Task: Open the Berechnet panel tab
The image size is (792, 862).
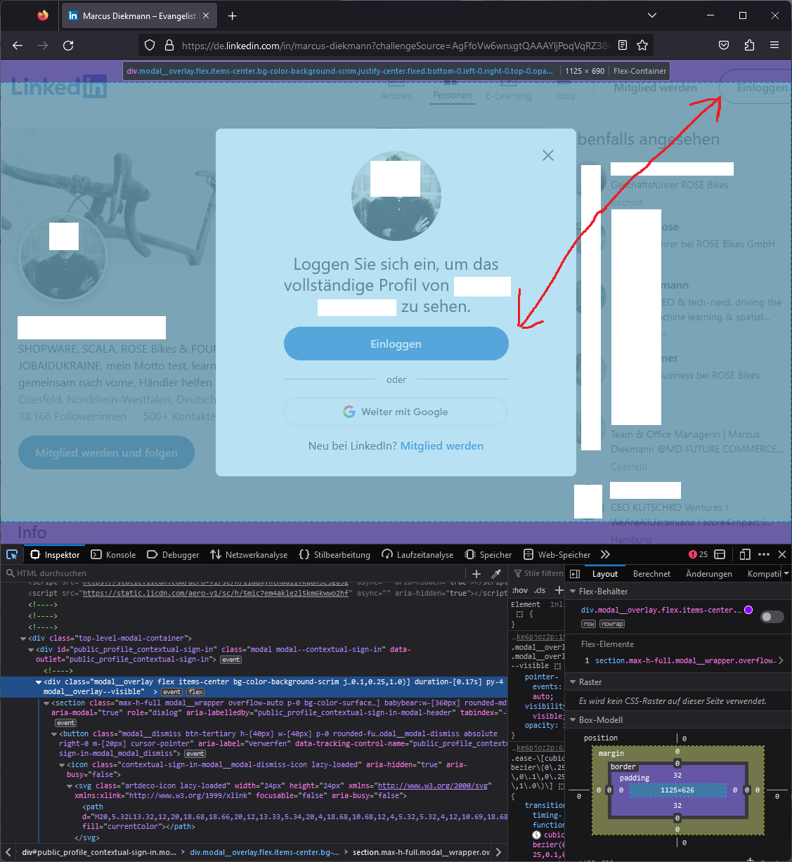Action: click(x=651, y=573)
